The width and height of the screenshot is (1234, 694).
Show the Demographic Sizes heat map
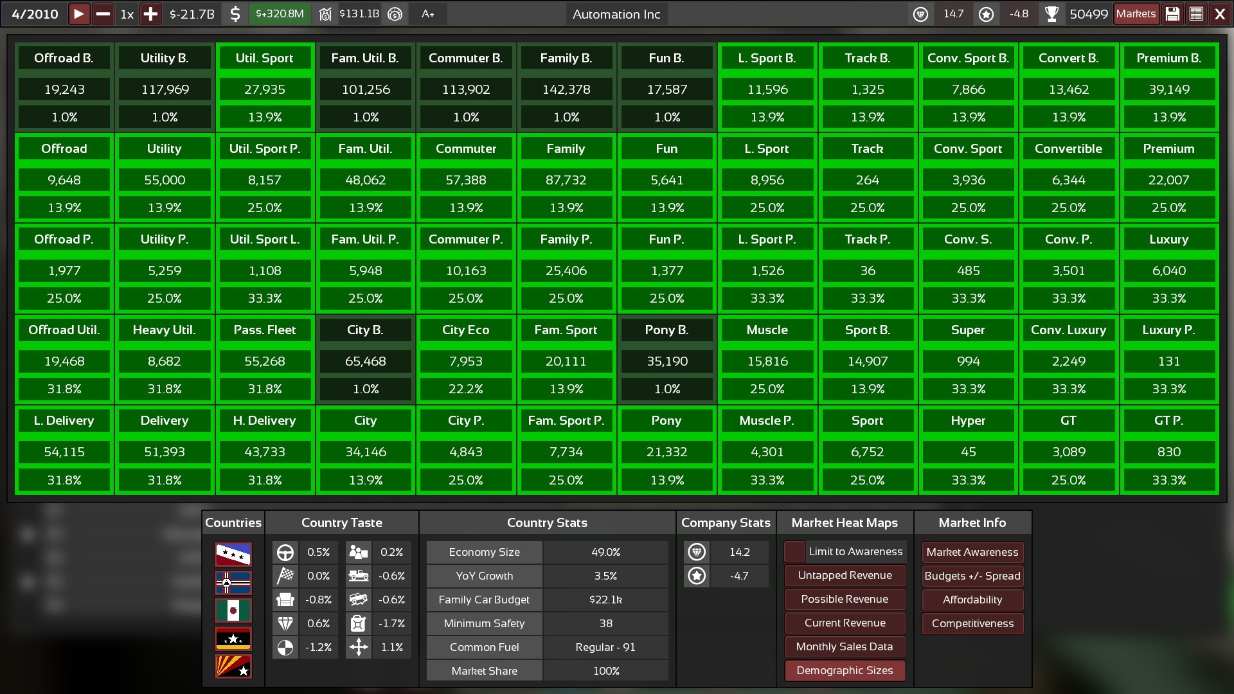(x=845, y=670)
